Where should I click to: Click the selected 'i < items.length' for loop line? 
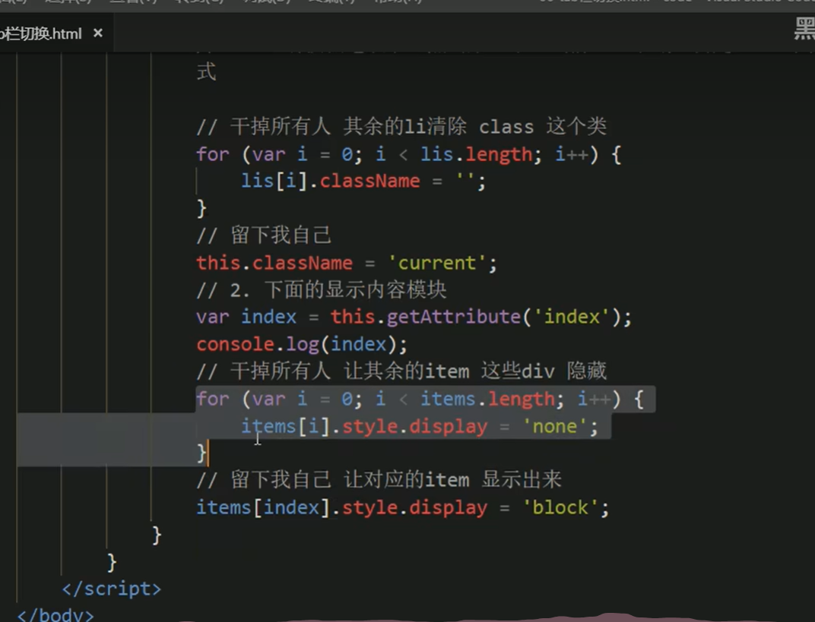pyautogui.click(x=420, y=399)
